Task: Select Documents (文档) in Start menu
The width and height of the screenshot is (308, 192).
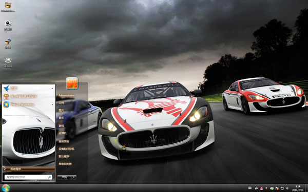Action: click(61, 103)
